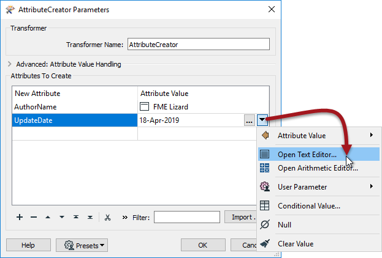Click the Transformer Name input field
The width and height of the screenshot is (382, 258).
tap(199, 44)
